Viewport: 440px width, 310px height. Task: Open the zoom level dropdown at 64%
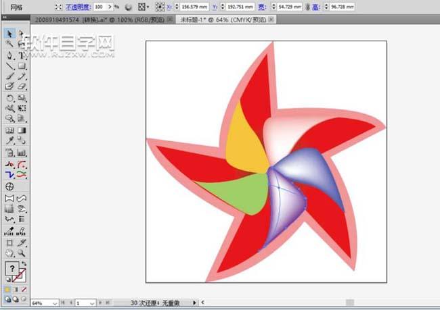coord(54,303)
